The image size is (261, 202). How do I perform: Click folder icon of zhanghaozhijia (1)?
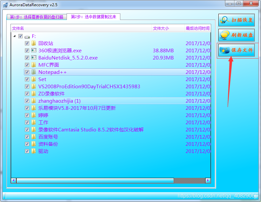click(x=33, y=101)
